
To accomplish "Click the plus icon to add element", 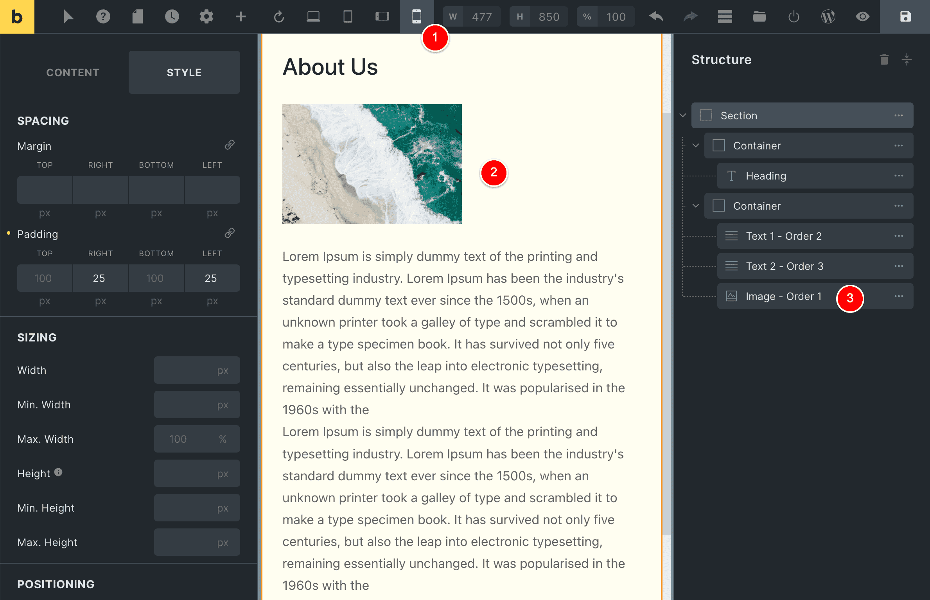I will coord(241,16).
